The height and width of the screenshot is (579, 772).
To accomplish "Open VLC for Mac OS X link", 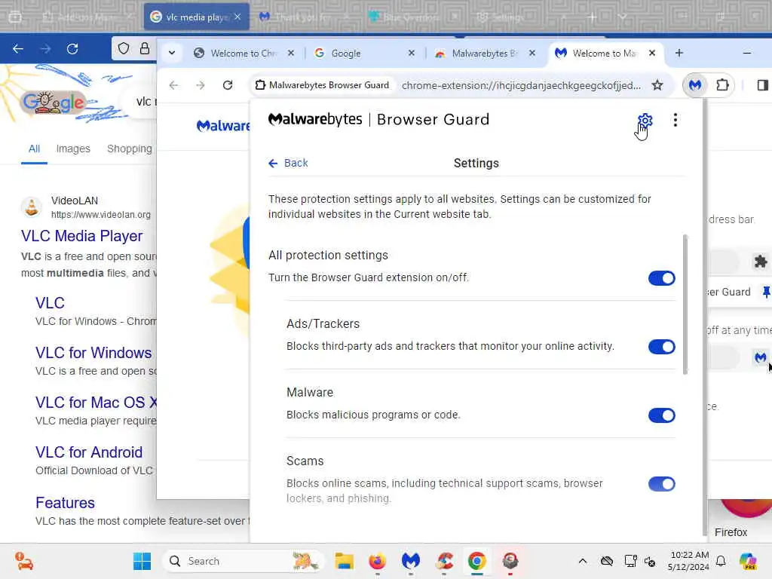I will pos(96,403).
